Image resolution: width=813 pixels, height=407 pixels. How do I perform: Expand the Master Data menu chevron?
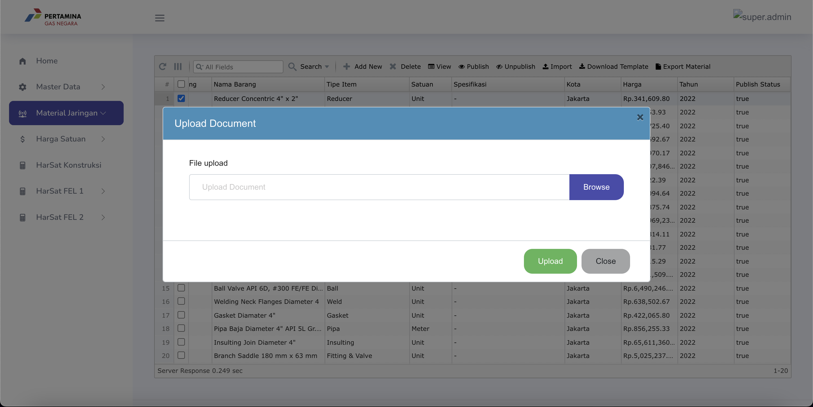tap(103, 87)
